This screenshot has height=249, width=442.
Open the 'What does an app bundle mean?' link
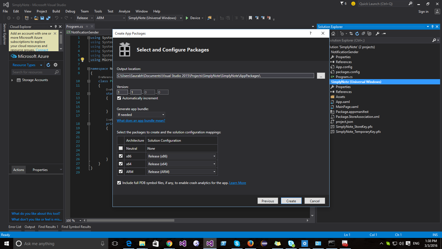point(141,120)
